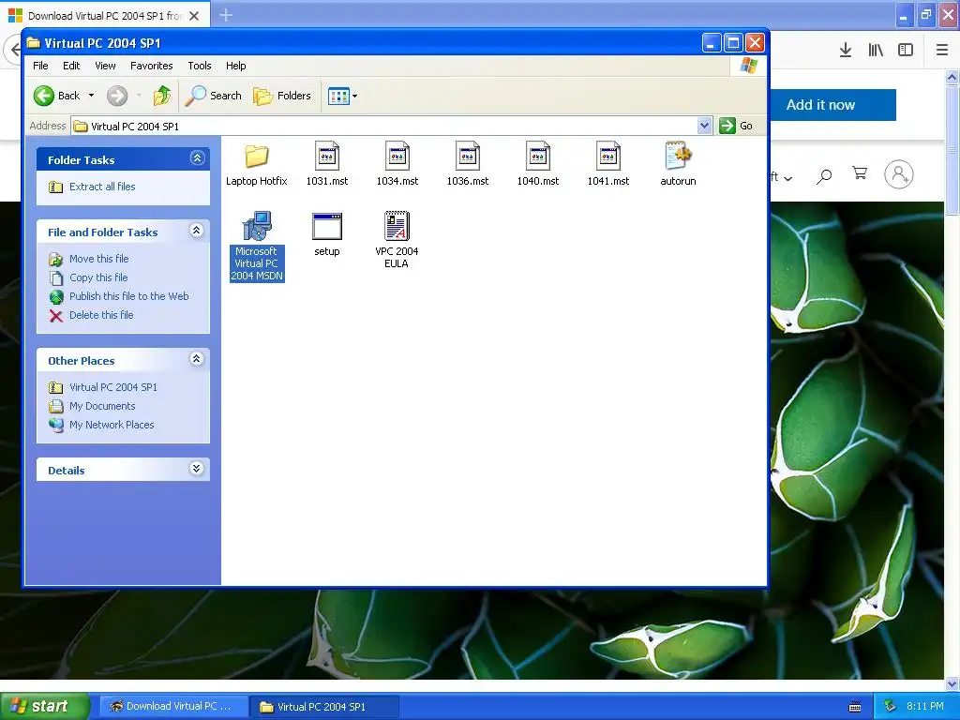960x720 pixels.
Task: Open Views dropdown arrow
Action: (354, 97)
